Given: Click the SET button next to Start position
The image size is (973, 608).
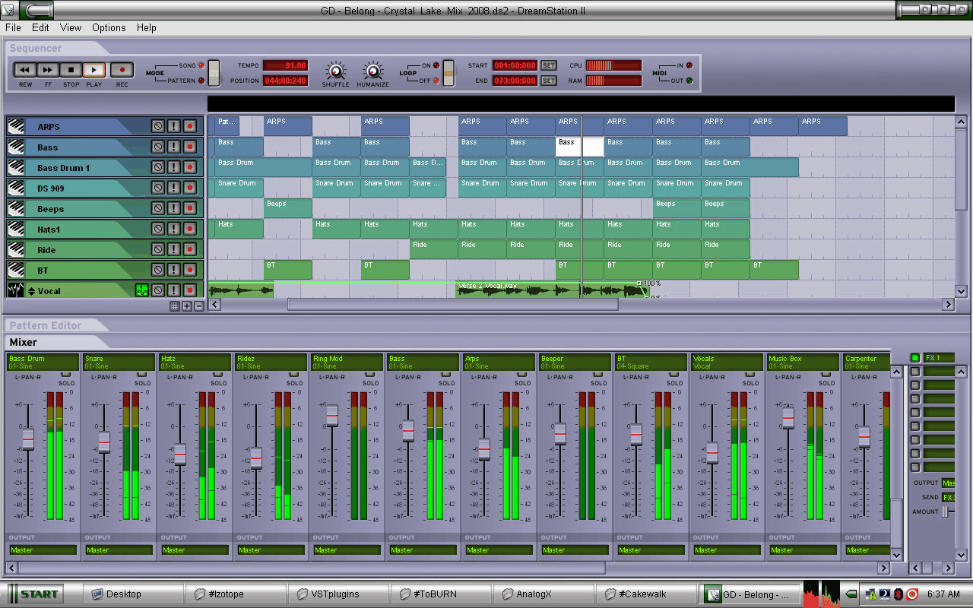Looking at the screenshot, I should point(548,65).
